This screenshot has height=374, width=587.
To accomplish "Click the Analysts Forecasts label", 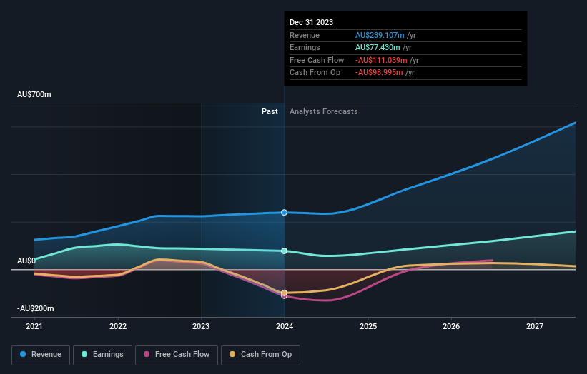I will (323, 111).
